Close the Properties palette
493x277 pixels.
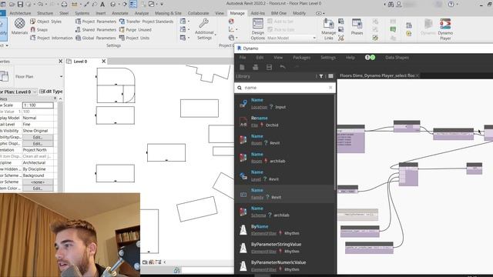[x=60, y=62]
